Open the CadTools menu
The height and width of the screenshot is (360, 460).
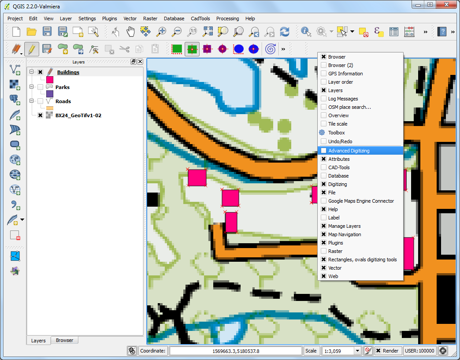(x=200, y=19)
